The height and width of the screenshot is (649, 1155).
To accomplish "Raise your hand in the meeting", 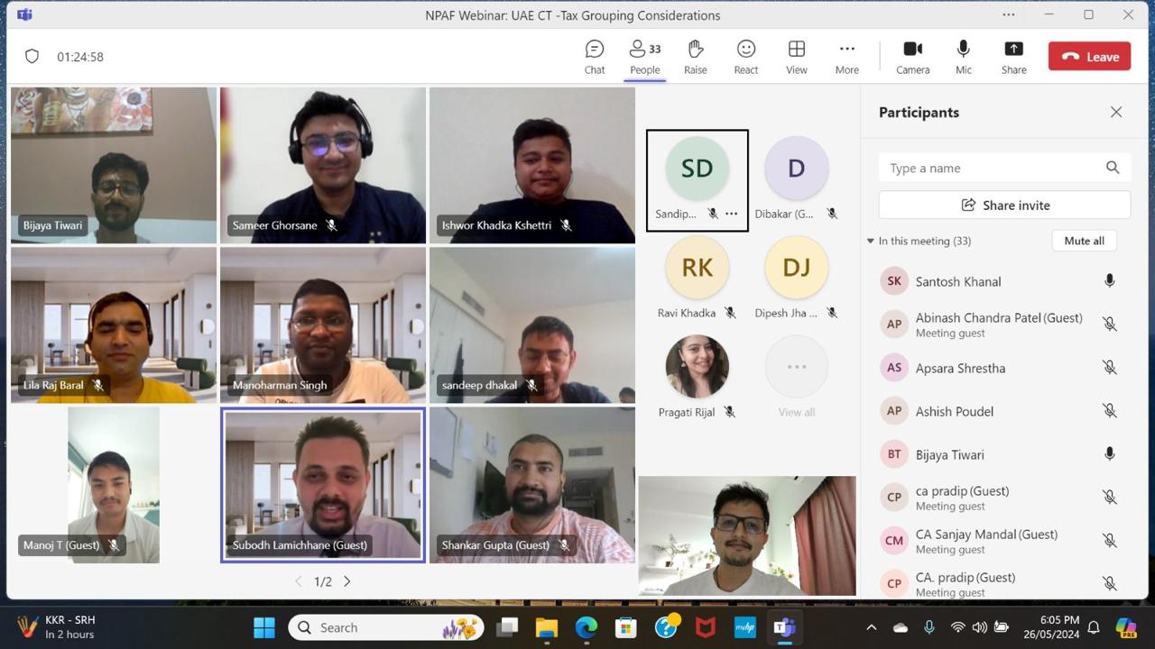I will click(695, 57).
